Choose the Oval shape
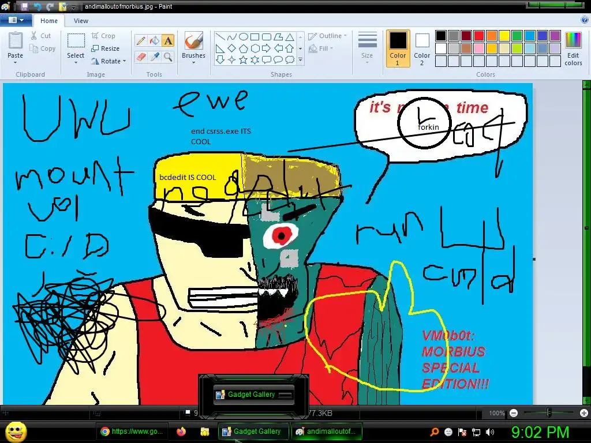This screenshot has height=443, width=591. [244, 37]
